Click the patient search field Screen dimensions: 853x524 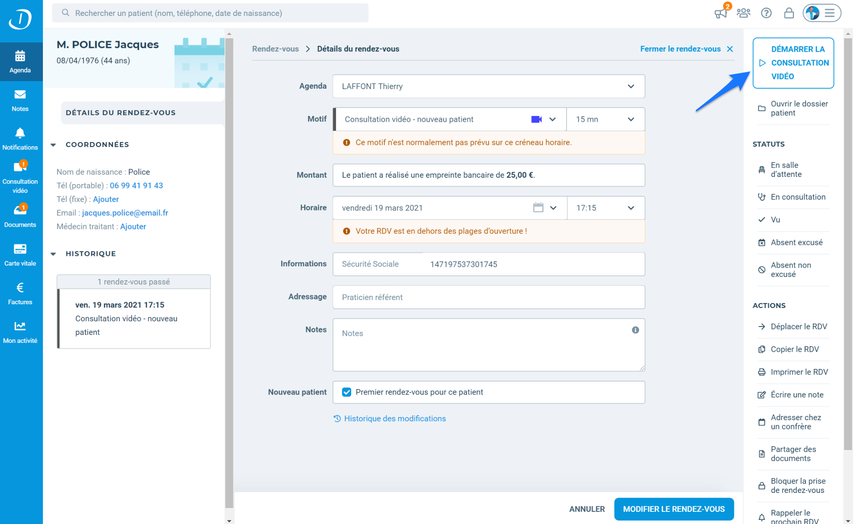(210, 13)
